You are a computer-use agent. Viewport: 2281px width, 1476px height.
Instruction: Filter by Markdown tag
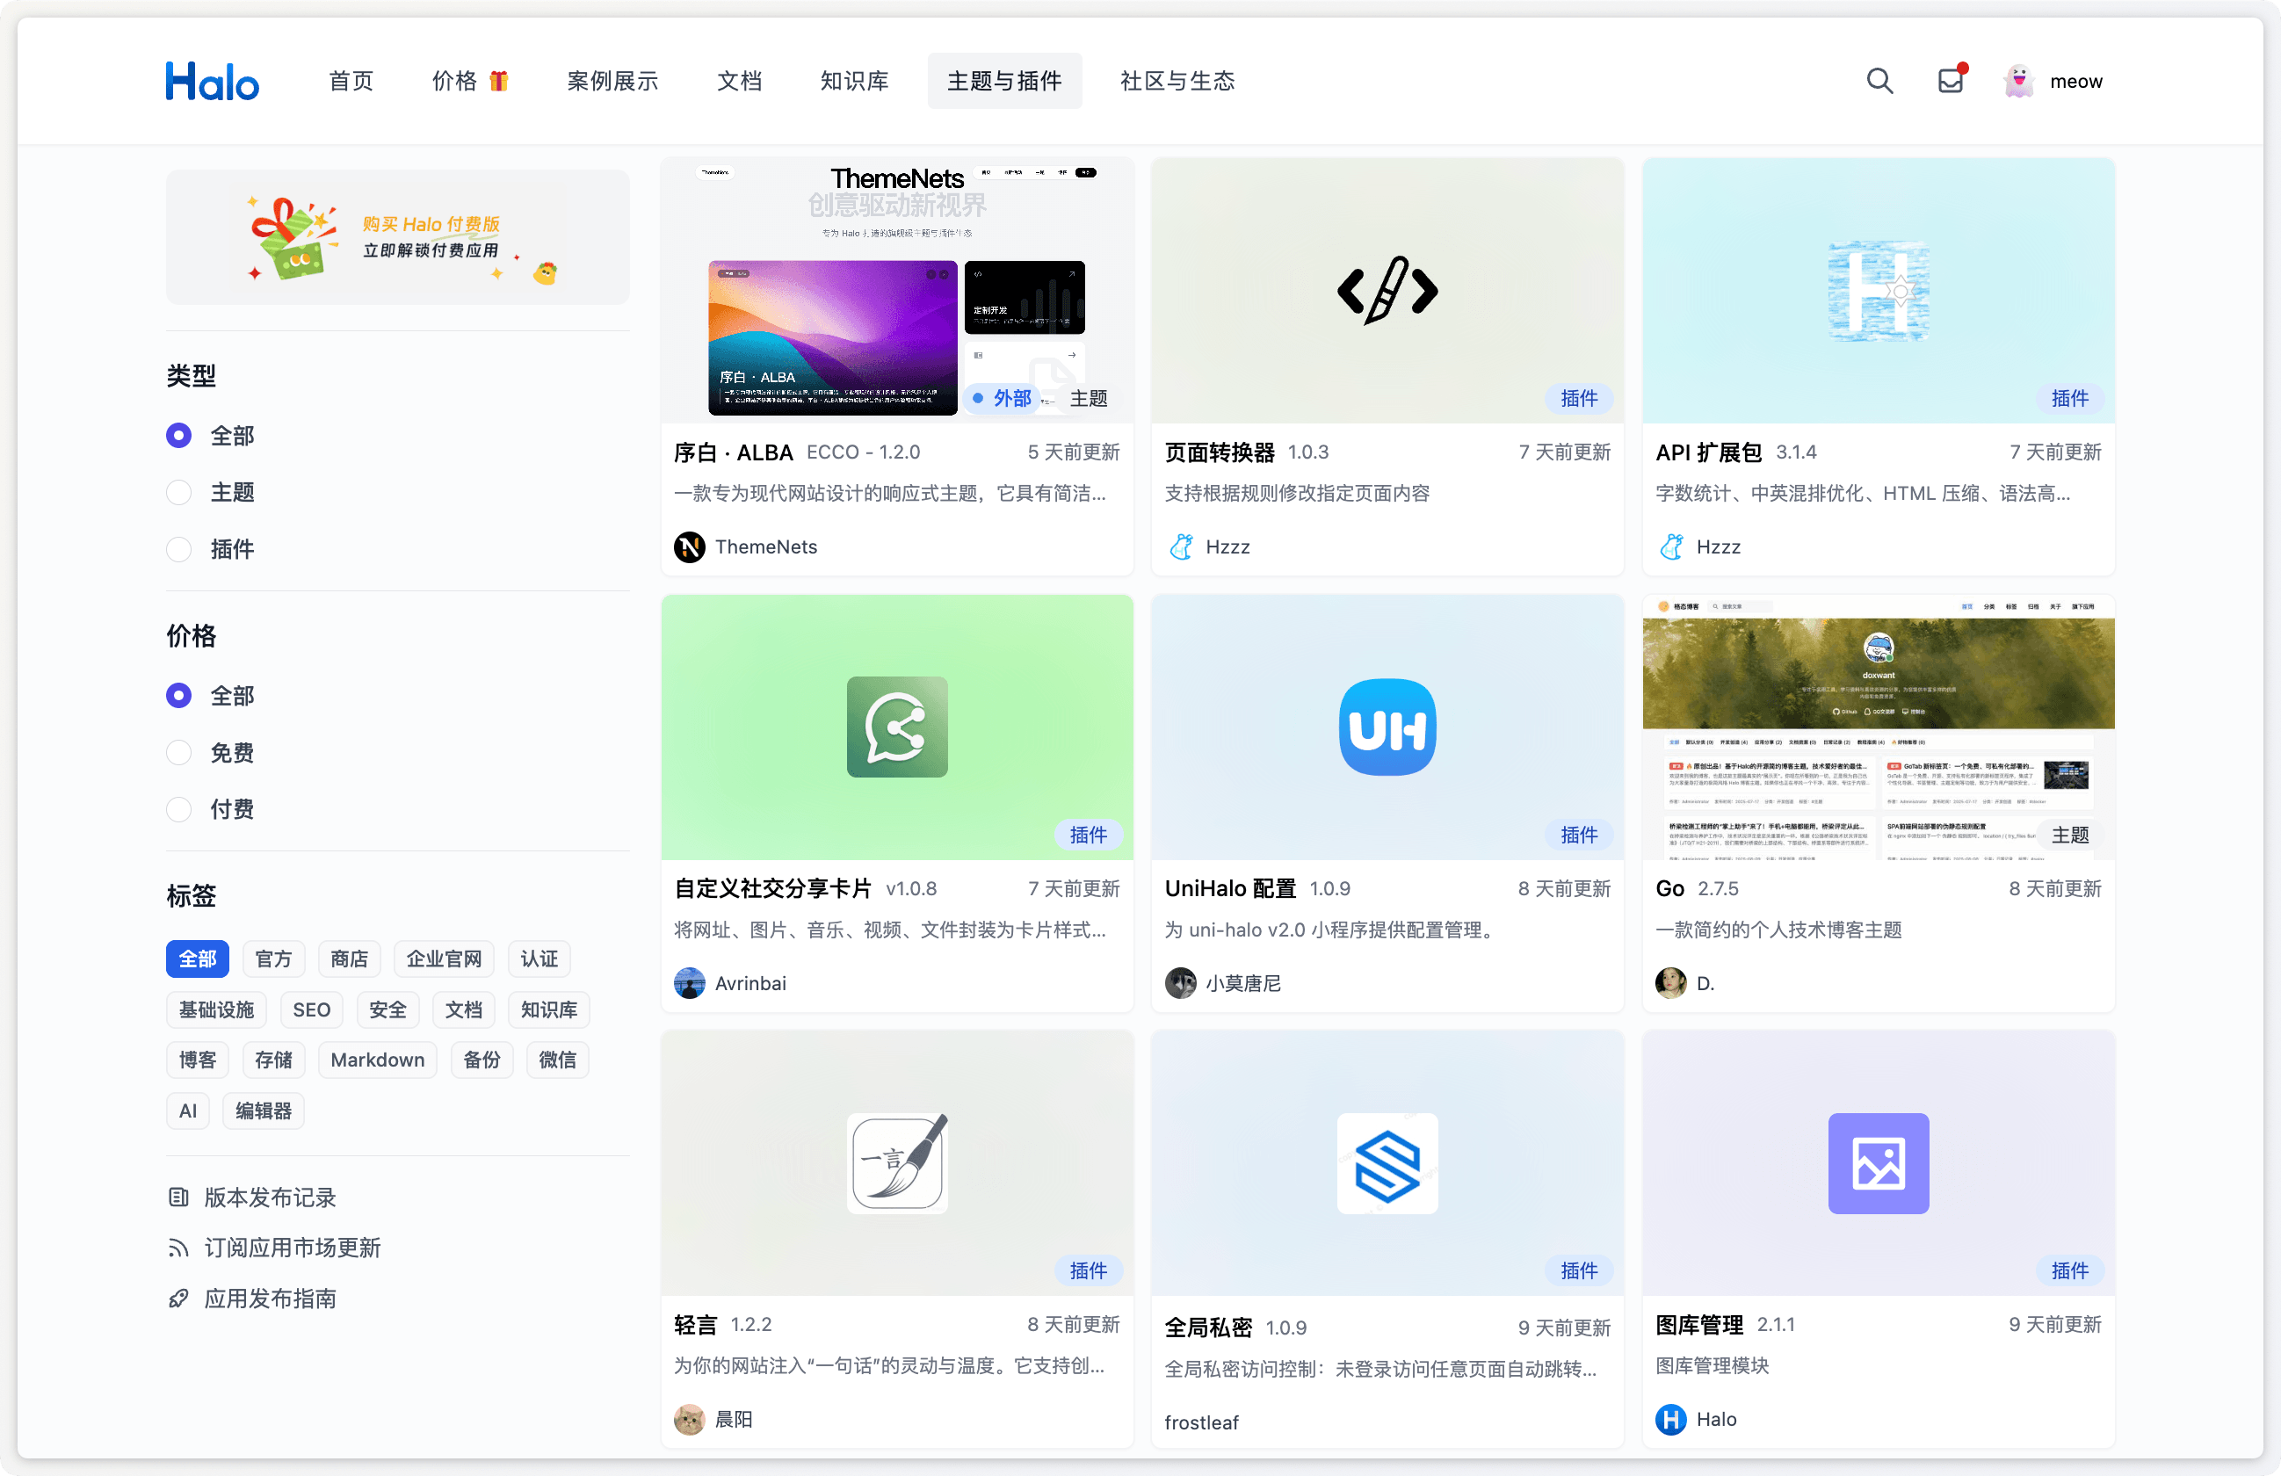click(x=378, y=1060)
